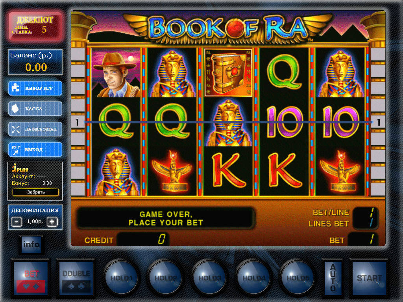Open game selection via puzzle icon
The image size is (403, 302).
(x=35, y=88)
